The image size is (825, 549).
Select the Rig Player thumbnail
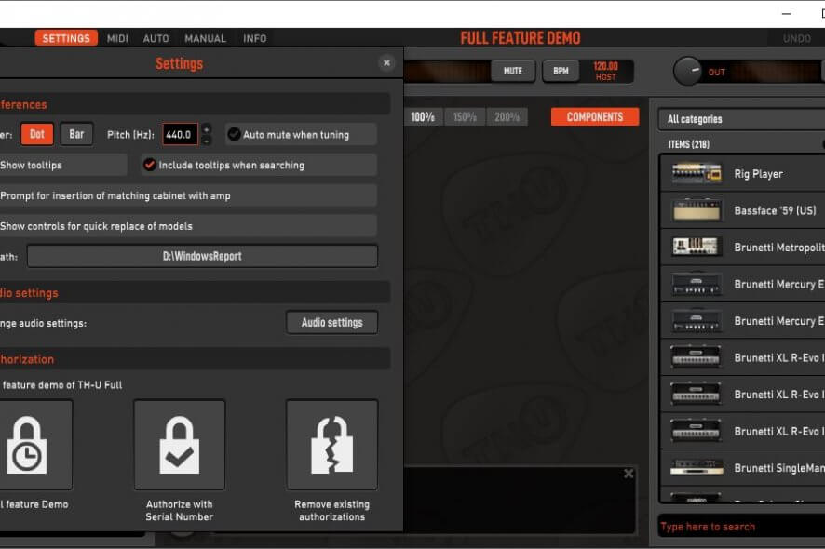[697, 173]
